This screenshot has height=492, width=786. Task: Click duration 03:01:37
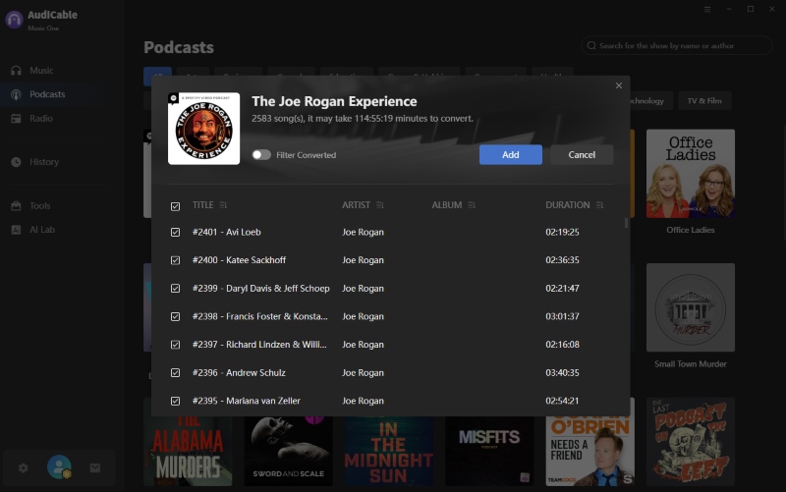(562, 316)
